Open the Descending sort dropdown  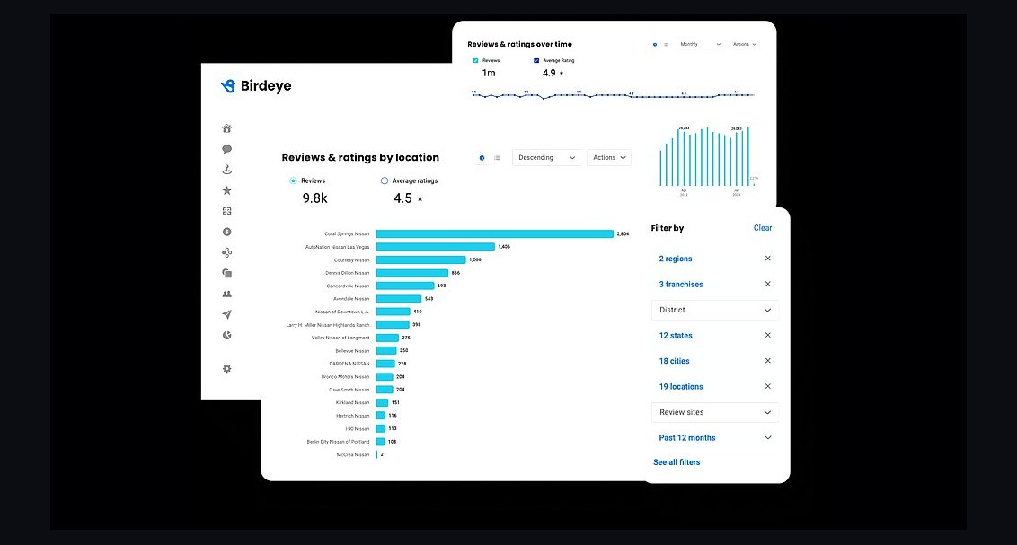click(x=547, y=158)
